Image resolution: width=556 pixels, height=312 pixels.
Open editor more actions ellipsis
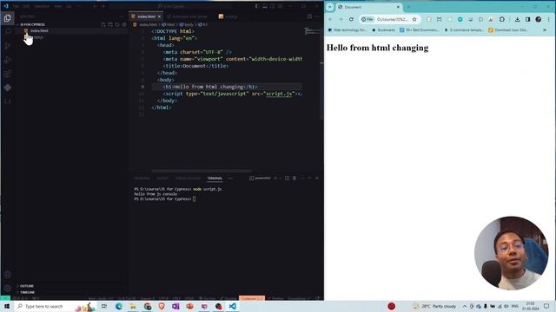[x=317, y=16]
